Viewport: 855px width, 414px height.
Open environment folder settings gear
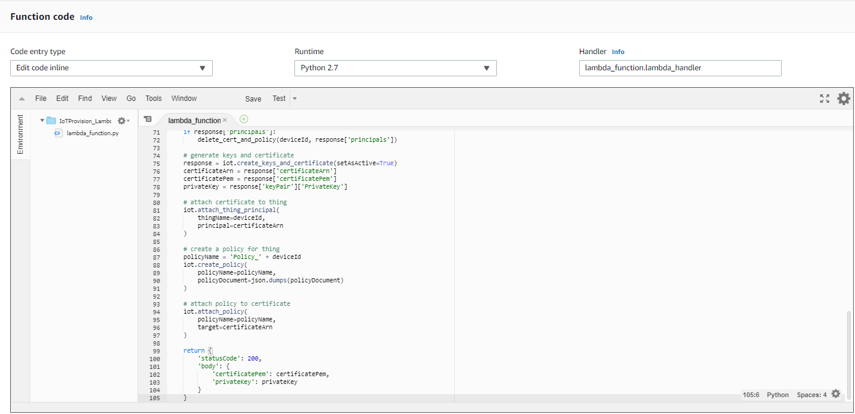click(123, 121)
